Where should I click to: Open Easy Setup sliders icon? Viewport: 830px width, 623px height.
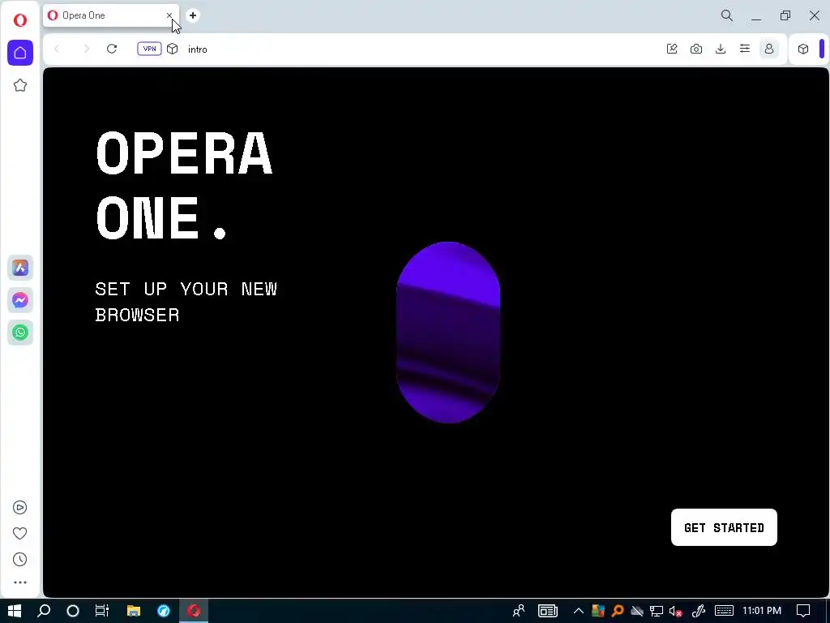(x=745, y=49)
